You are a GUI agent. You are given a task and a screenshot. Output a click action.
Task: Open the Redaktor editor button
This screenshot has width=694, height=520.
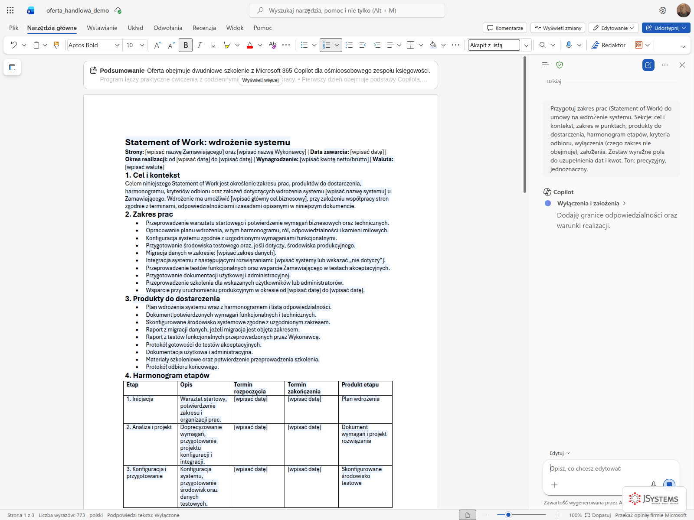tap(608, 45)
